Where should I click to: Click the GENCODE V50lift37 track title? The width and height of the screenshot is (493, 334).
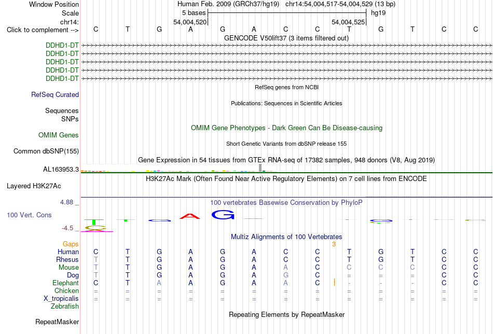286,38
